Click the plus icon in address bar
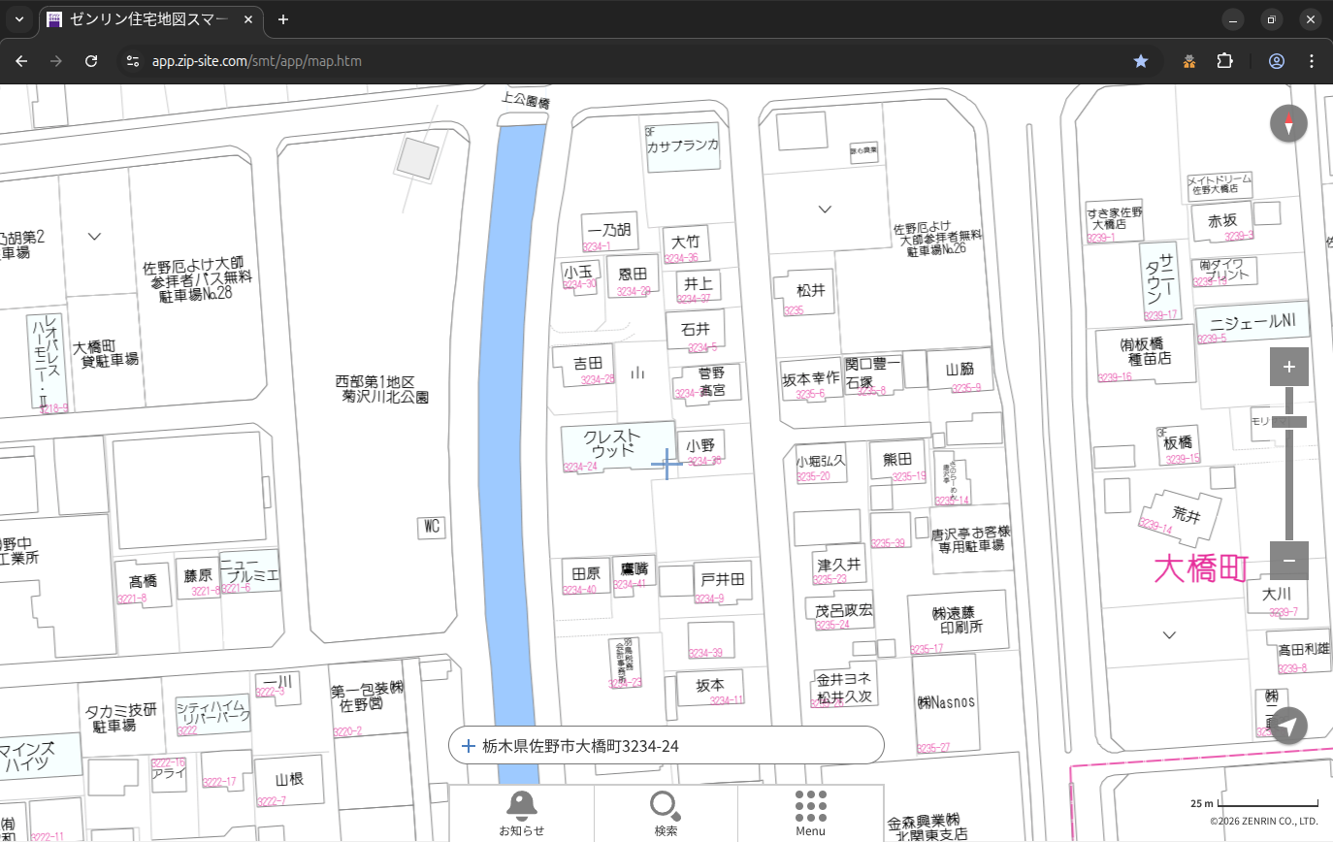 [469, 746]
